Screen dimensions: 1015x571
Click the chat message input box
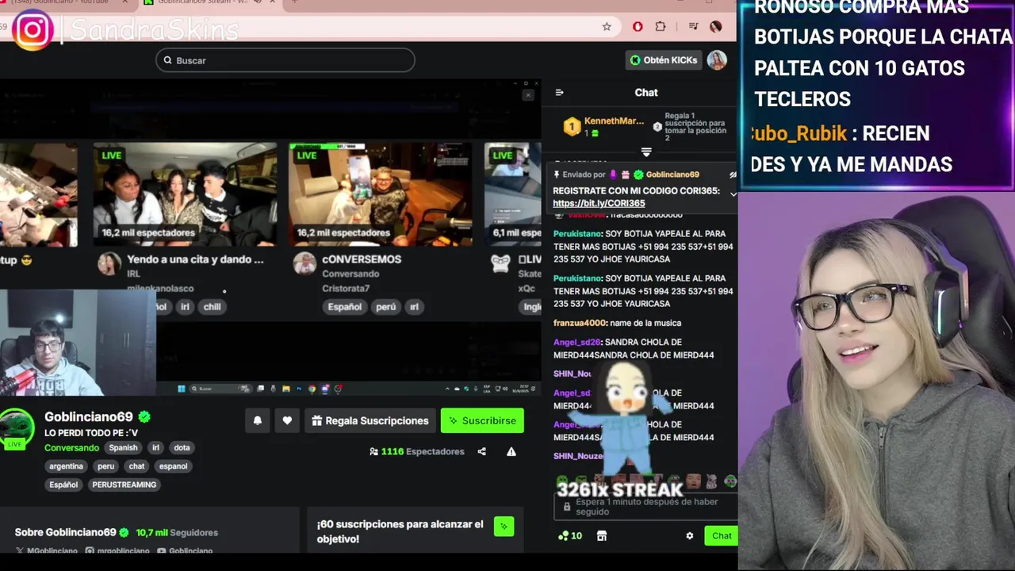click(x=645, y=508)
